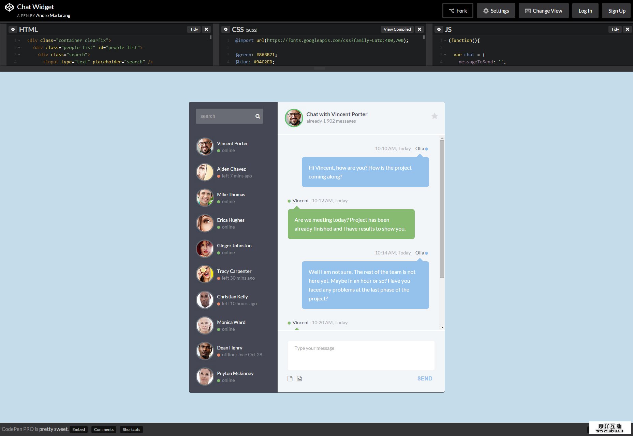
Task: Collapse the function block fold in JS editor
Action: [445, 40]
